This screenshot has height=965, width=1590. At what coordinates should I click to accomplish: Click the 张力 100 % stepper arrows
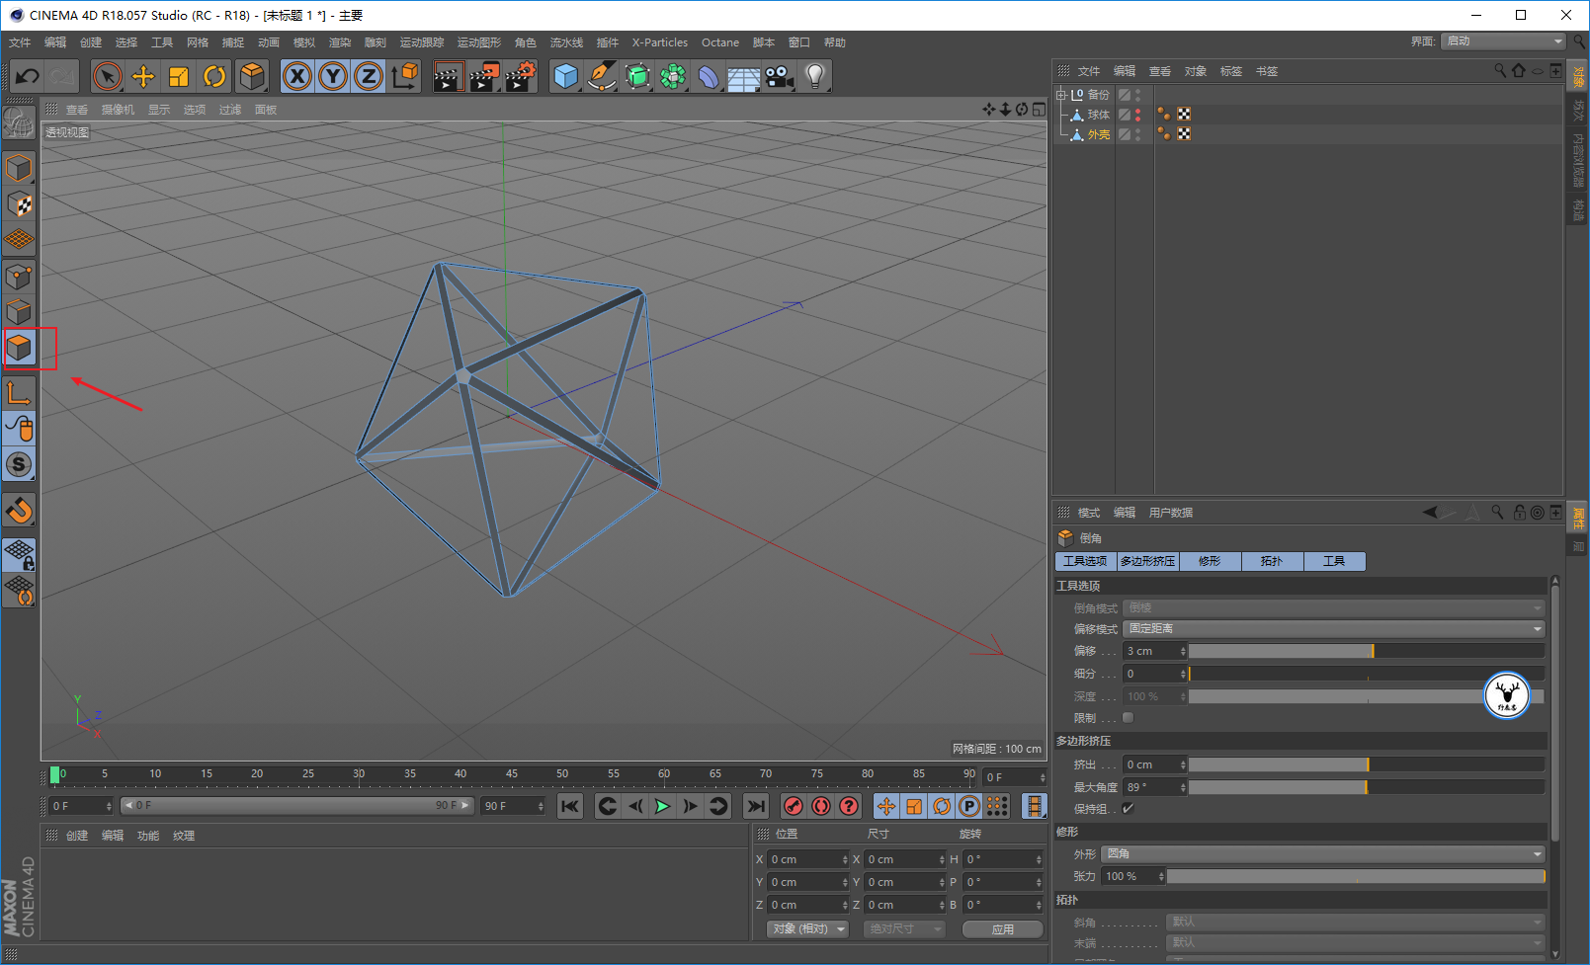pos(1161,876)
